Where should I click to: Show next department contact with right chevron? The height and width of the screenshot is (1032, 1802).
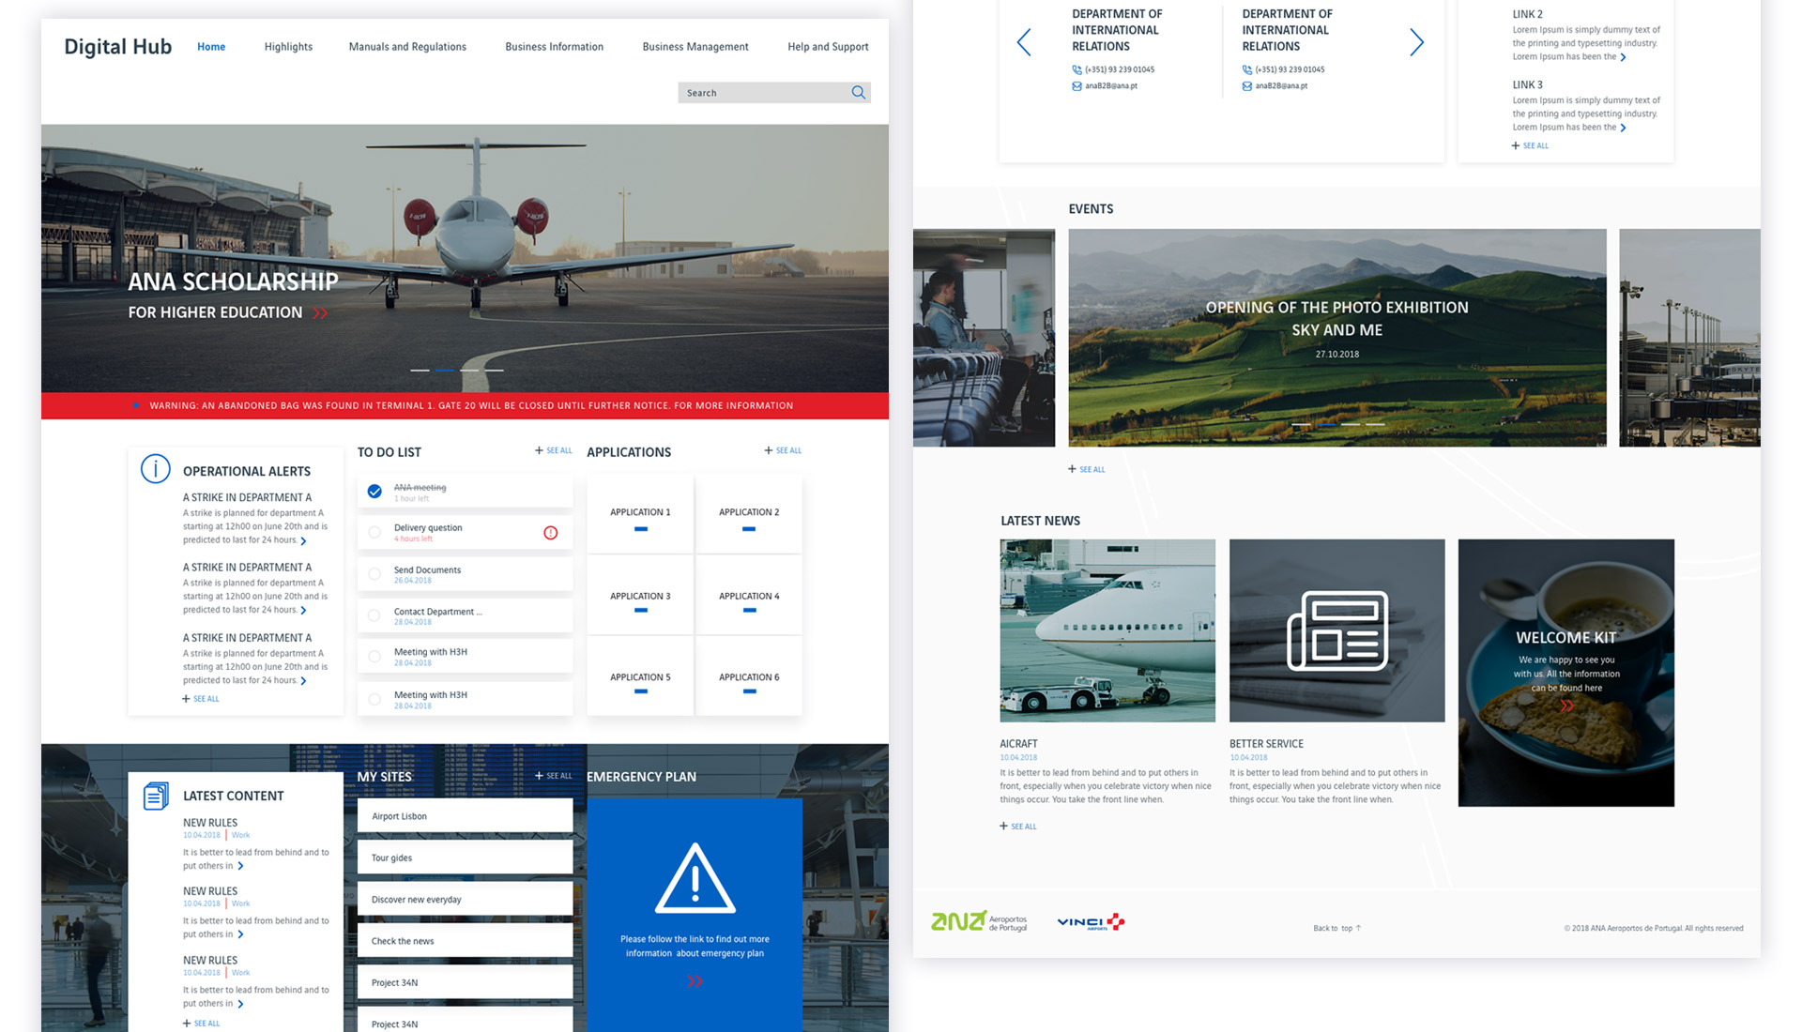click(x=1416, y=42)
